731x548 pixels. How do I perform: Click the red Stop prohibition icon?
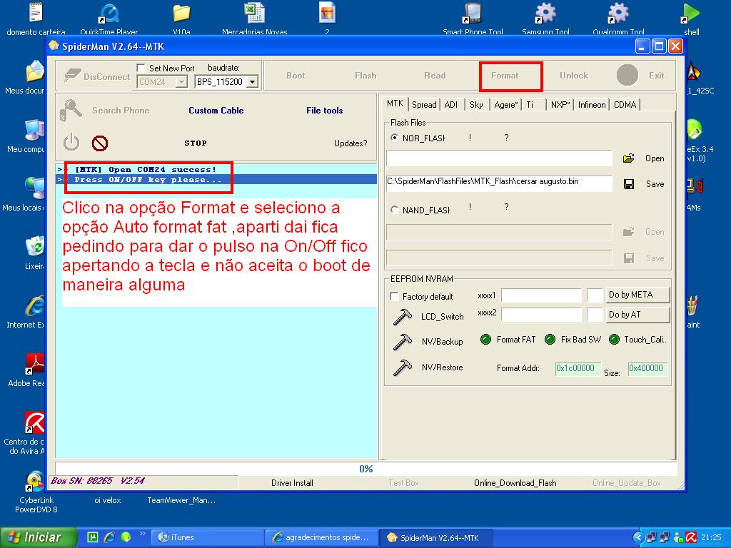(100, 143)
